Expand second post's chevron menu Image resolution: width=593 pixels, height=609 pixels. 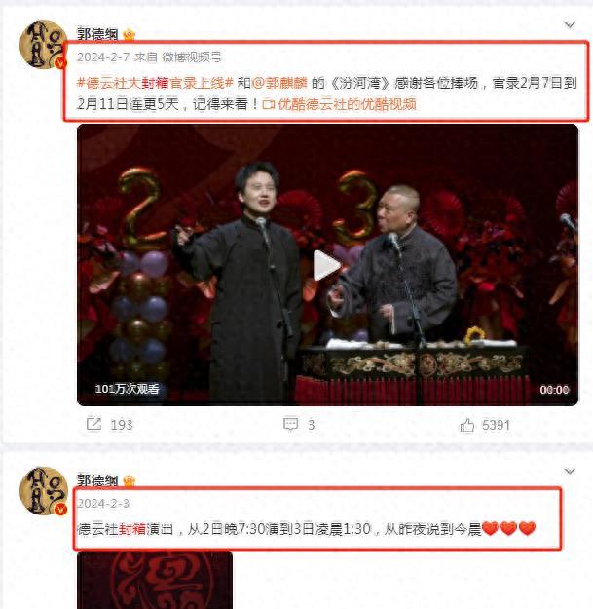(570, 472)
